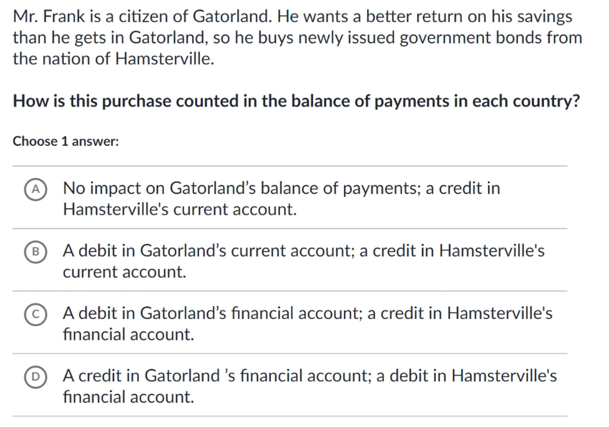This screenshot has height=427, width=609.
Task: Click "Hamsterville." ending the intro paragraph
Action: 164,59
